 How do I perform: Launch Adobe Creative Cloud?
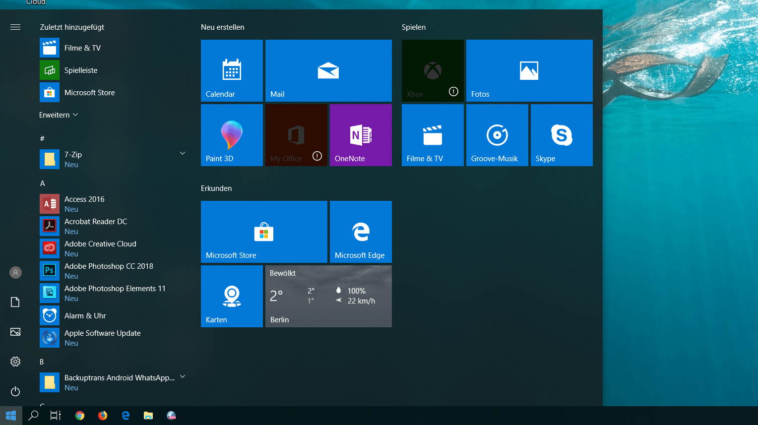click(114, 249)
